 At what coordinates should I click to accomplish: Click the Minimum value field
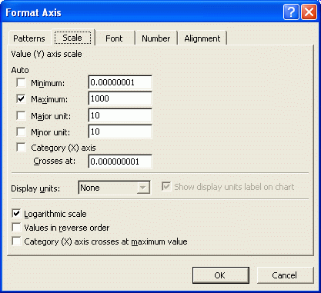tap(120, 82)
